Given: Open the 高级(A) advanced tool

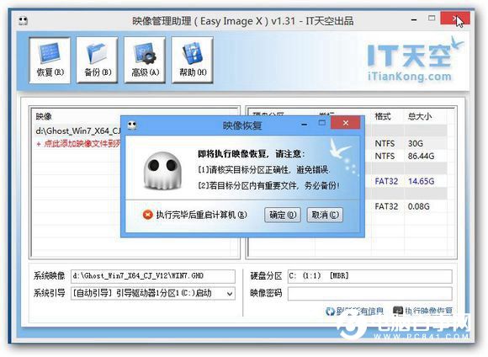Looking at the screenshot, I should click(x=145, y=60).
